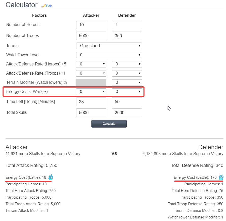Screen dimensions: 226x221
Task: Click the pencil Edit icon
Action: tap(44, 6)
